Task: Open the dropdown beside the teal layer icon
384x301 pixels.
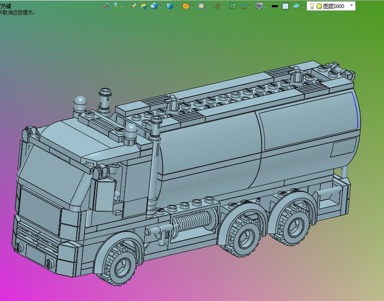Action: point(303,6)
